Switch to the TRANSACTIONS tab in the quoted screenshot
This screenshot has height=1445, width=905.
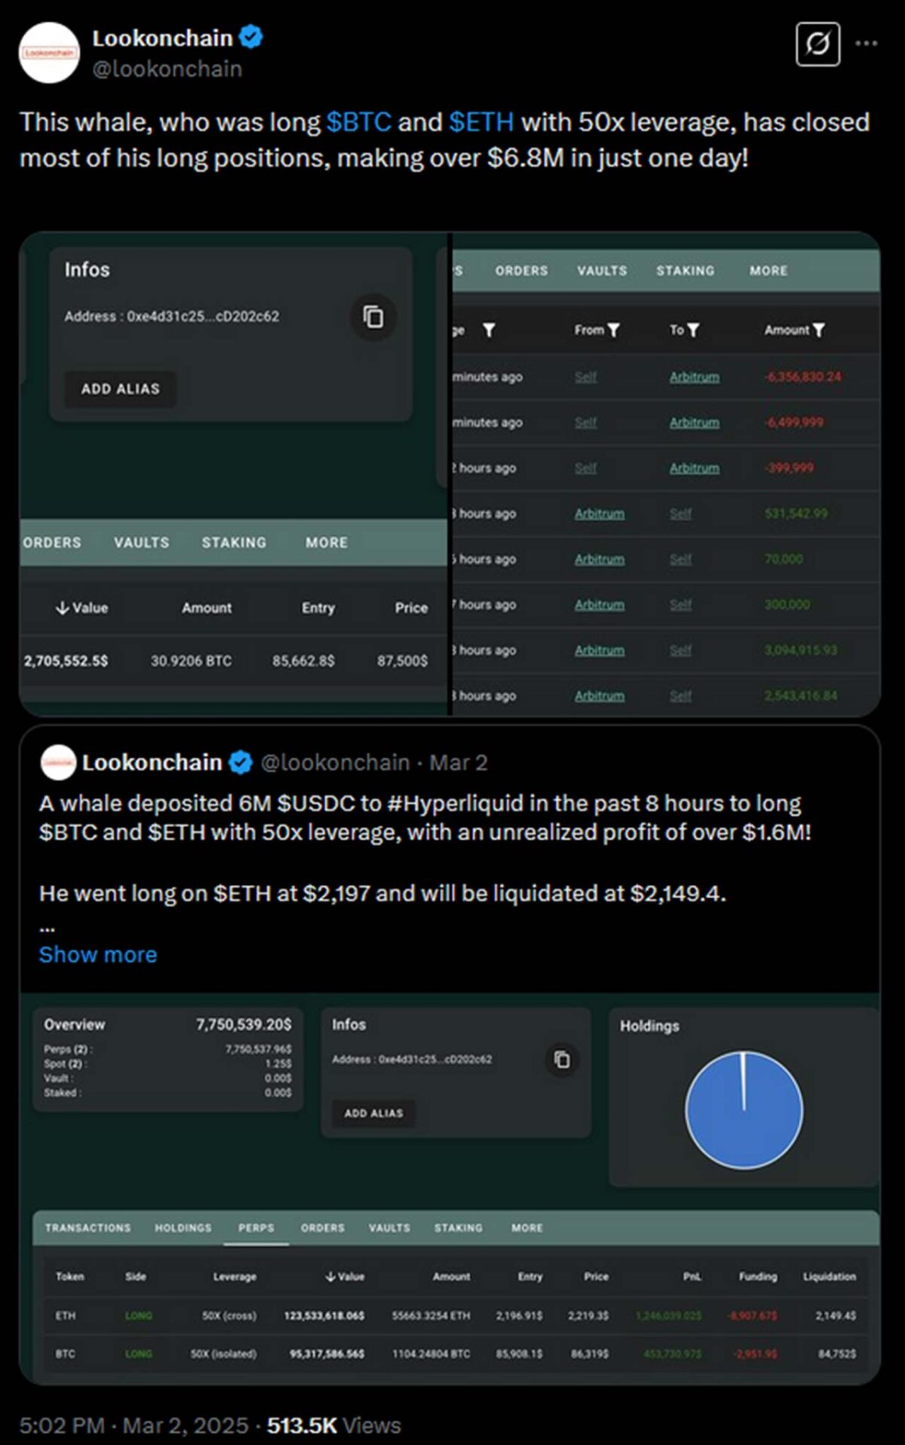click(x=87, y=1227)
